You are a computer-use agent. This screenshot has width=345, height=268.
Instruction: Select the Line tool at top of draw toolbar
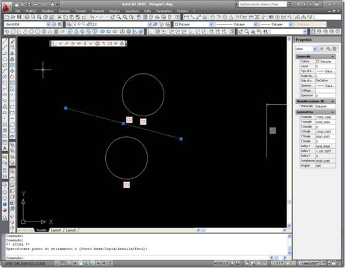[5, 41]
